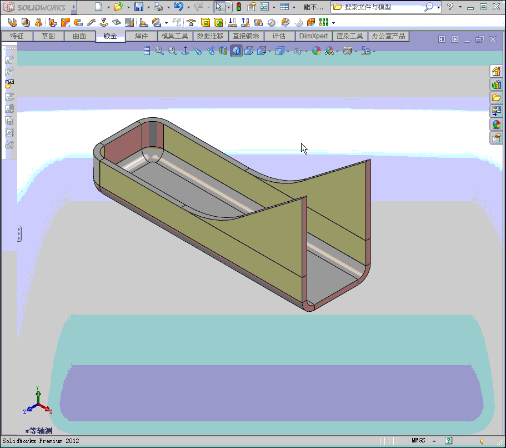Image resolution: width=506 pixels, height=448 pixels.
Task: Expand the Hide/Show Items glasses dropdown
Action: 307,52
